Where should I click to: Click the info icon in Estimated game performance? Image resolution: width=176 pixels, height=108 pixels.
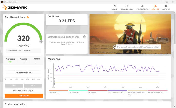tap(84, 37)
